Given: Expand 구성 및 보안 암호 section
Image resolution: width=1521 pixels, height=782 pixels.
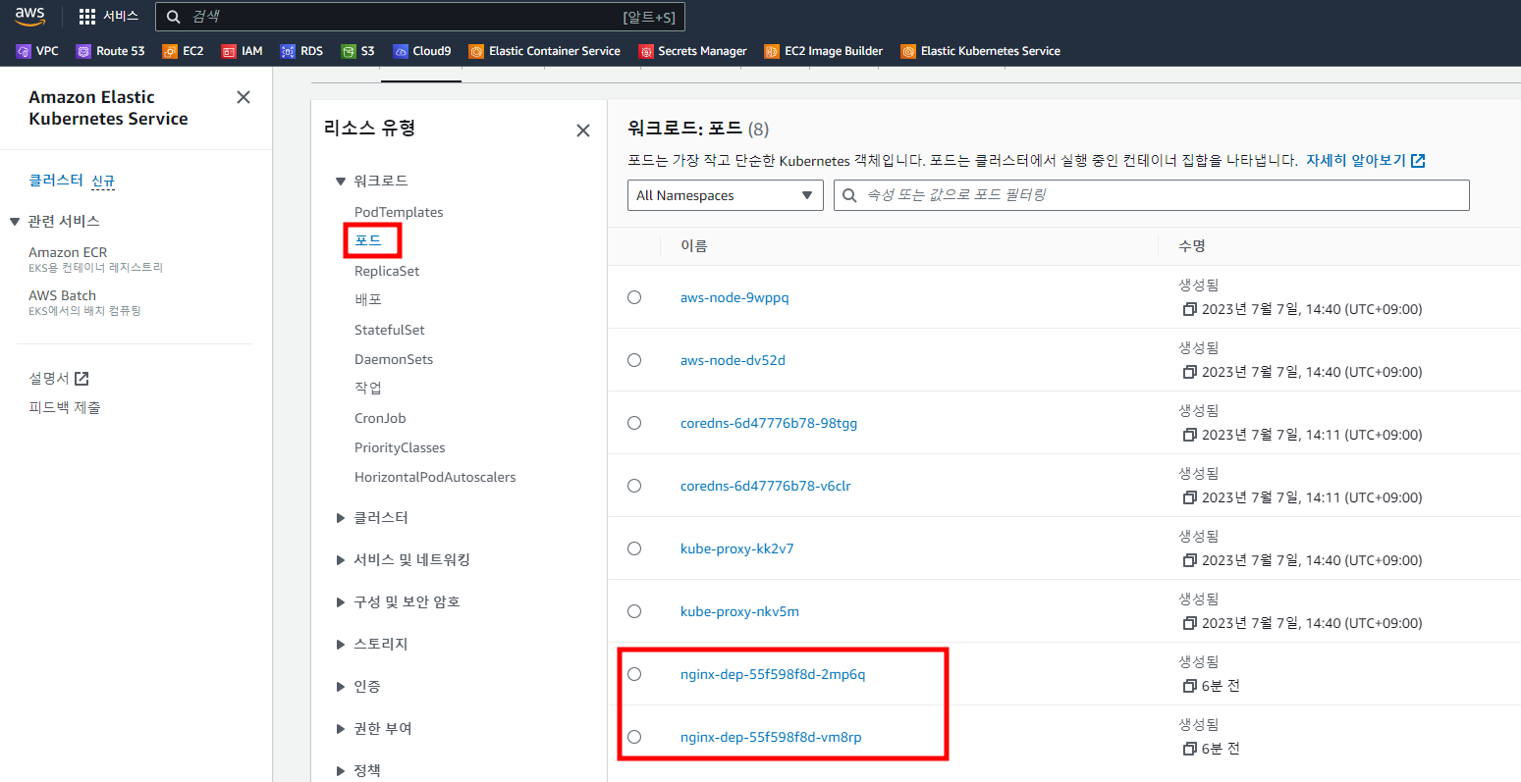Looking at the screenshot, I should (341, 602).
